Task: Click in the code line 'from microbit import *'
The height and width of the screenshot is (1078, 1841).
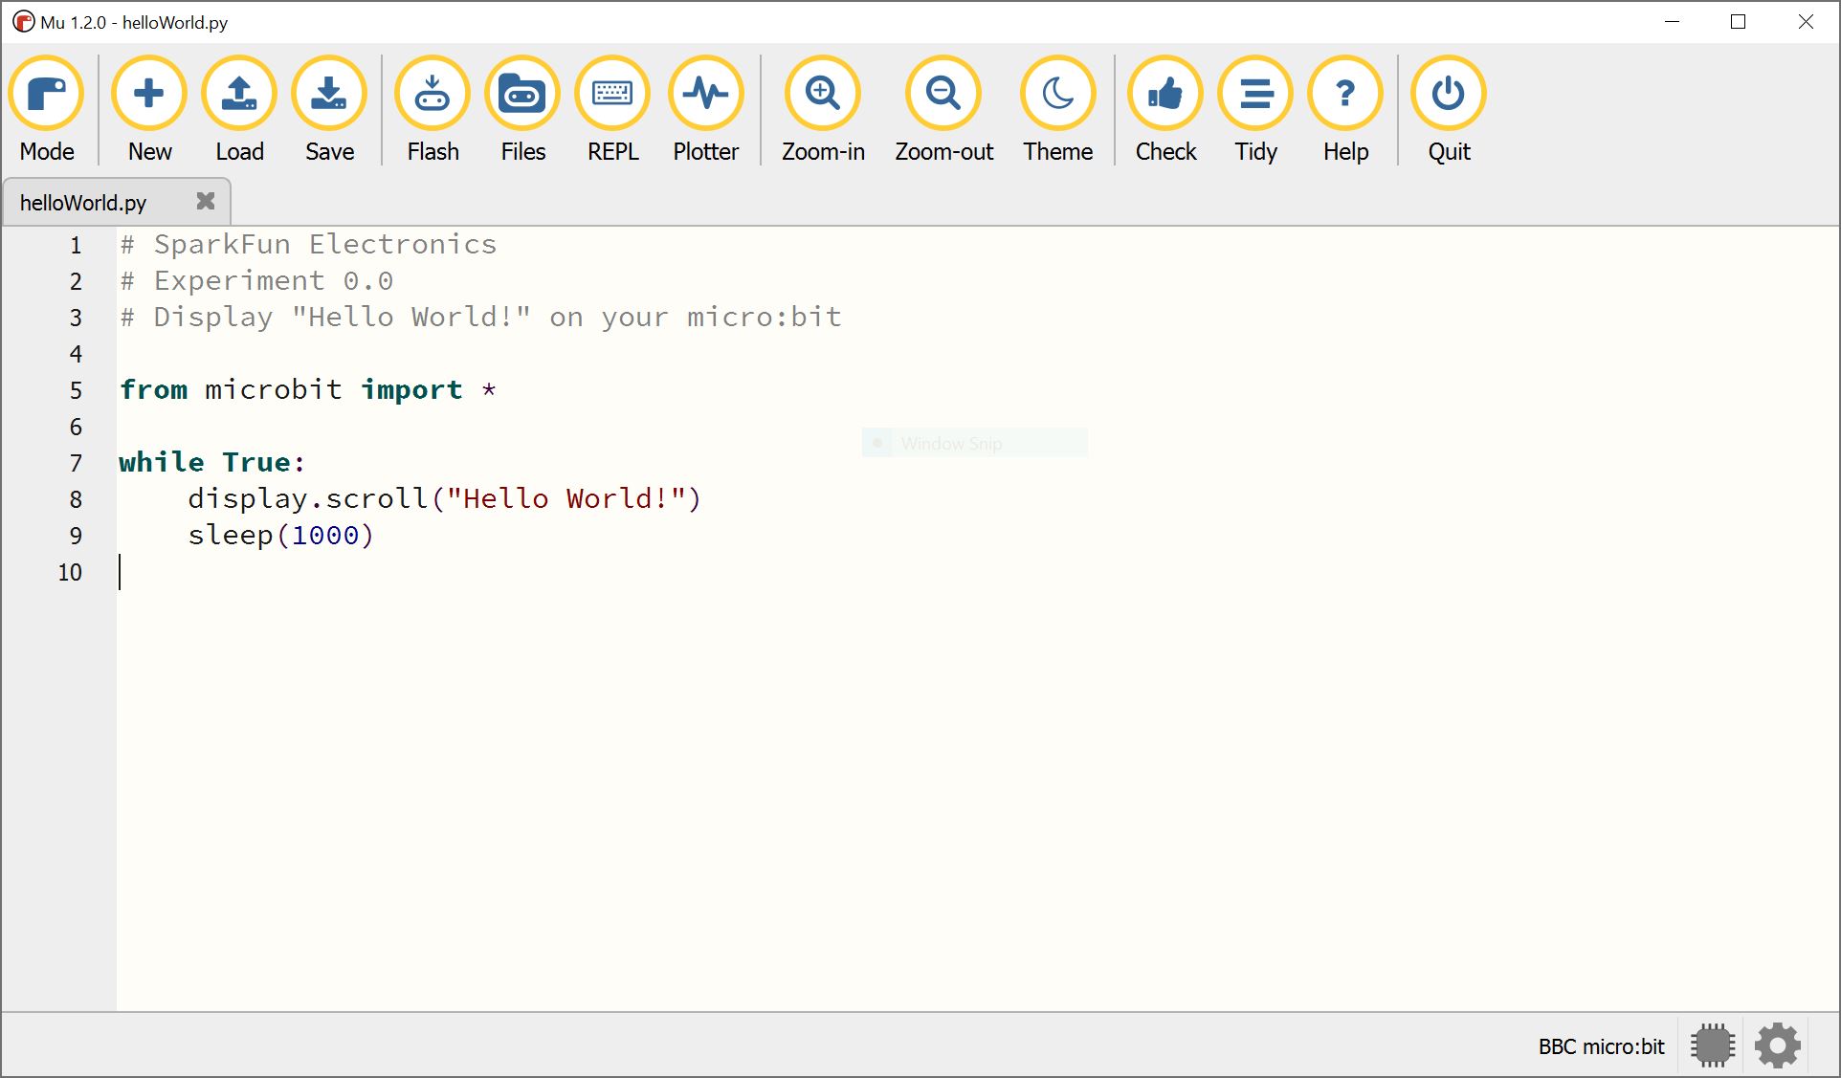Action: pyautogui.click(x=307, y=390)
